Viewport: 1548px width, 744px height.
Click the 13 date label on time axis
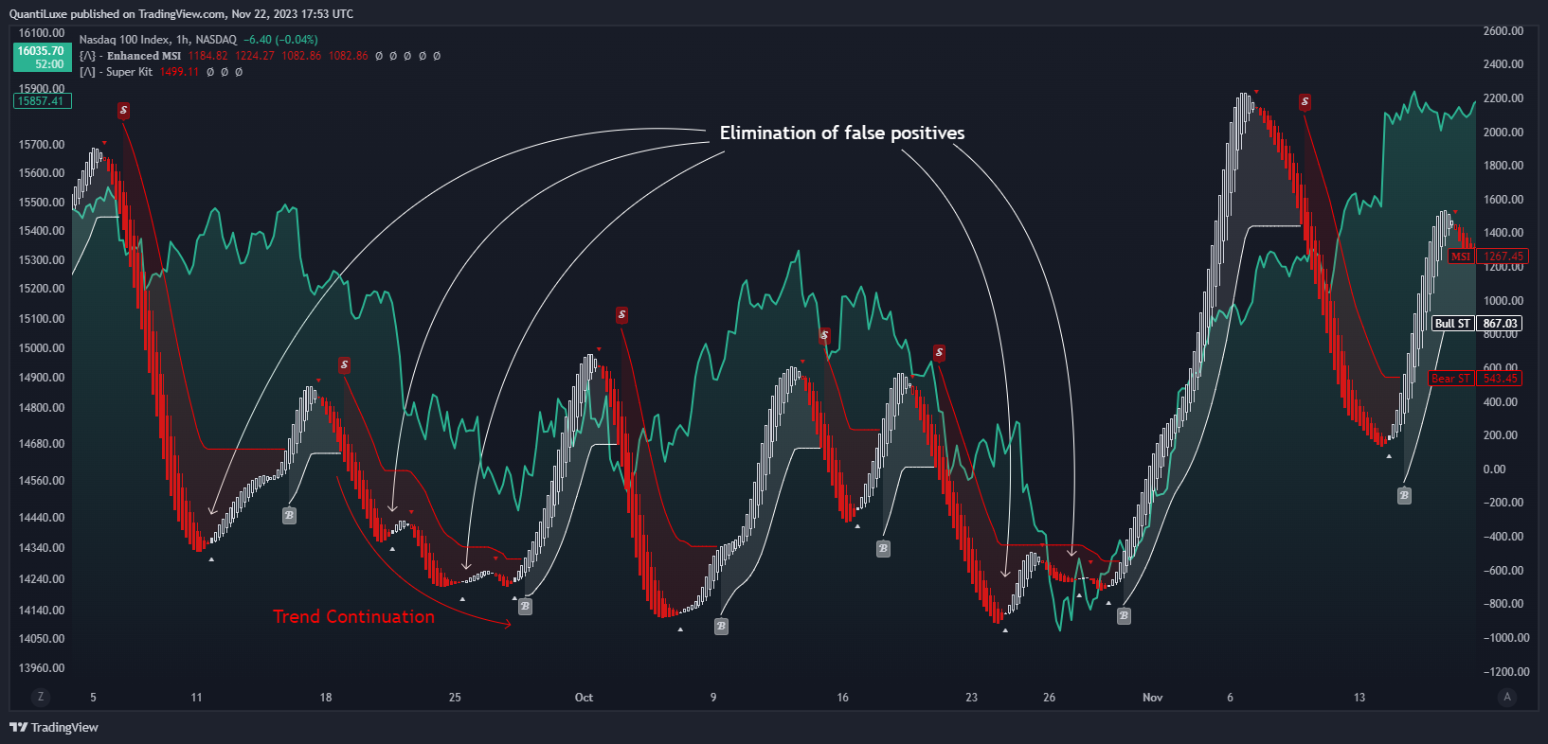(x=1359, y=698)
